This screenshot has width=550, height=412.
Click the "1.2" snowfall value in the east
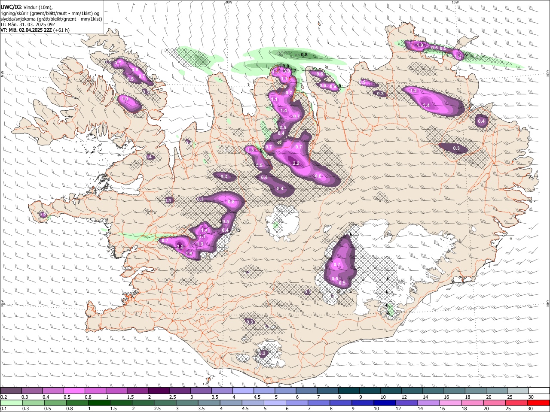pyautogui.click(x=414, y=91)
